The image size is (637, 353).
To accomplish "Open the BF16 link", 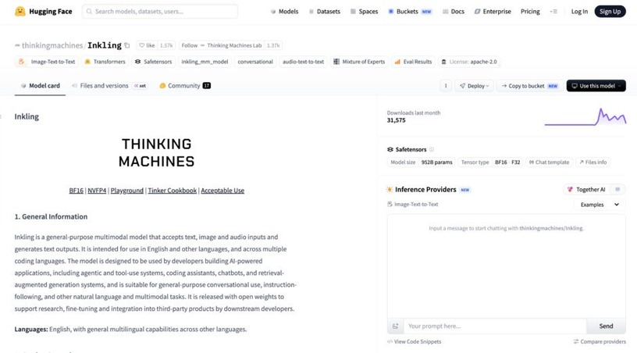I will tap(76, 191).
